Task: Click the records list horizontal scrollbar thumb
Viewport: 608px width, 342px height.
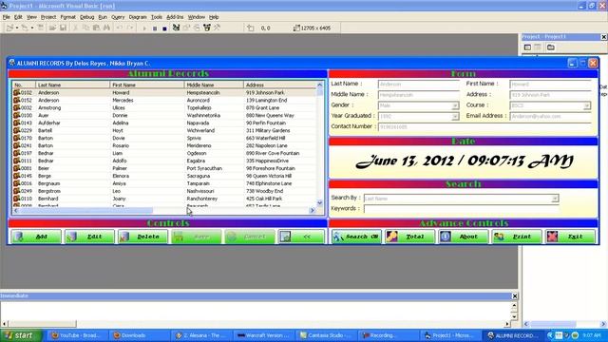Action: coord(86,211)
